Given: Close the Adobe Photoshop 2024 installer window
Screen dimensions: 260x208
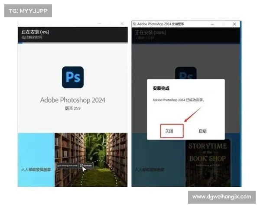Looking at the screenshot, I should point(234,24).
